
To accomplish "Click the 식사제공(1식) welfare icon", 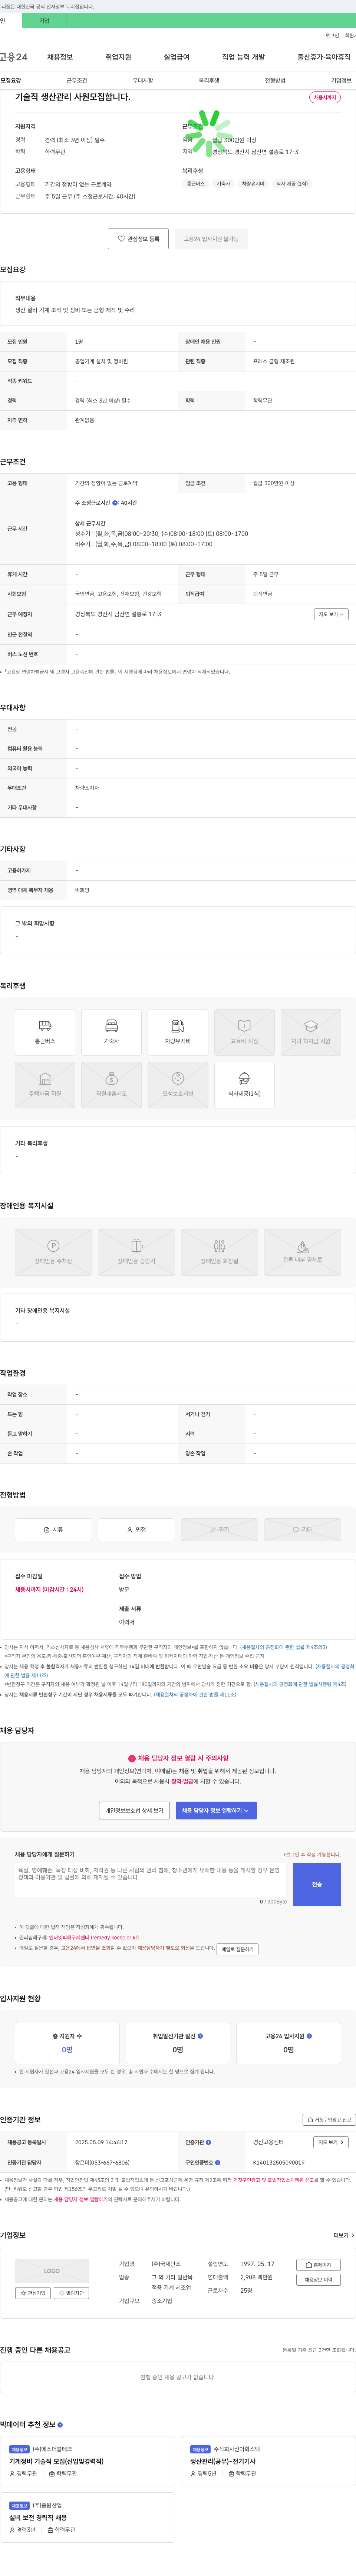I will pos(244,1085).
